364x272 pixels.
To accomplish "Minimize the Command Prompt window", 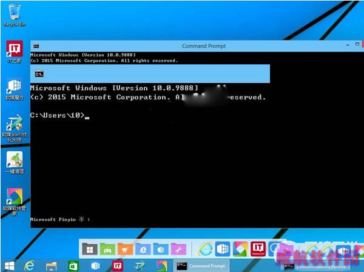I will (x=348, y=45).
